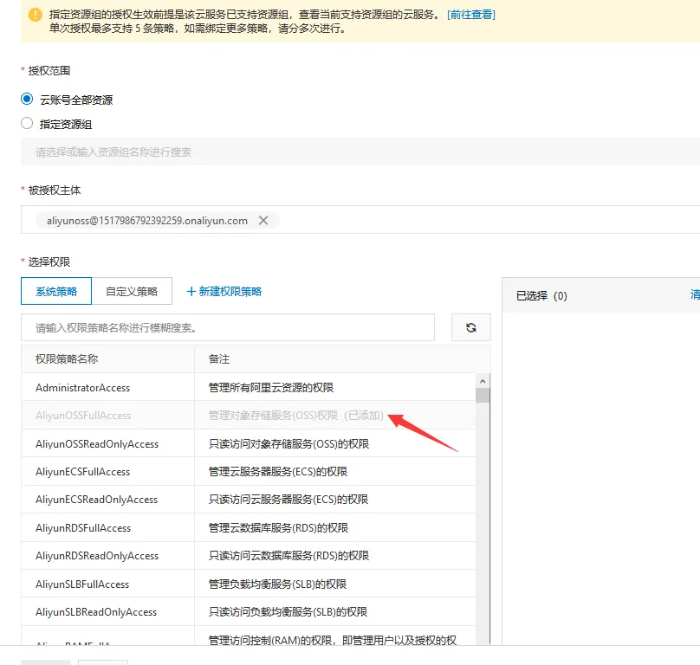Click the 只读访问负载均衡服务(SLB)的权限 remark
This screenshot has height=665, width=700.
point(288,611)
